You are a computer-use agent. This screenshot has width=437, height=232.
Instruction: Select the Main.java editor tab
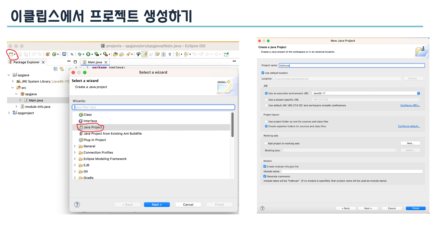click(95, 62)
